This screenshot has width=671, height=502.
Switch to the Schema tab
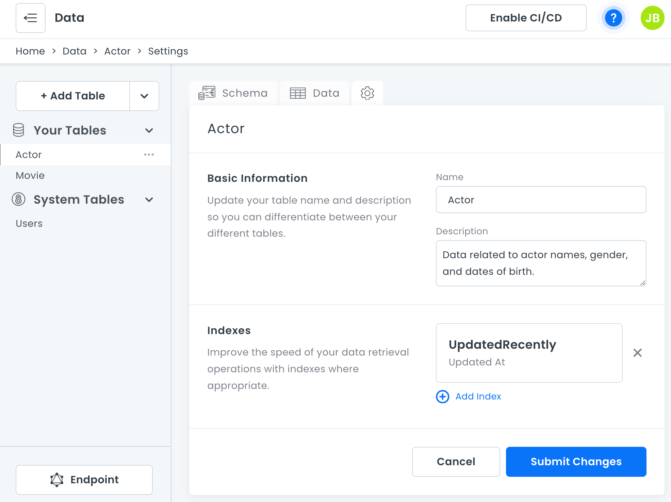[x=233, y=93]
